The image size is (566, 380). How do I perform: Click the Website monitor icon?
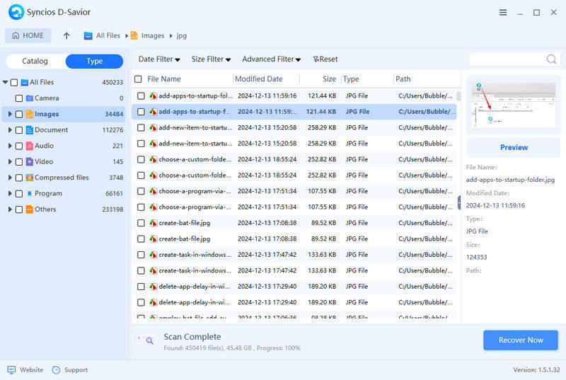click(x=11, y=370)
